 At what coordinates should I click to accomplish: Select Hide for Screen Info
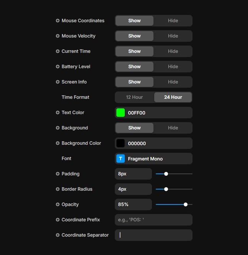[x=173, y=82]
